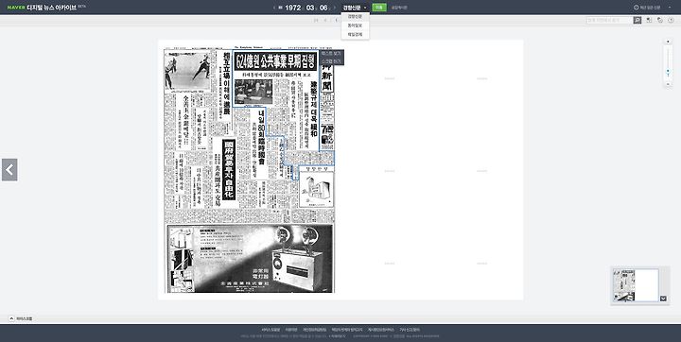Click the 스크랩 하기 tooltip option
This screenshot has height=342, width=681.
tap(331, 61)
